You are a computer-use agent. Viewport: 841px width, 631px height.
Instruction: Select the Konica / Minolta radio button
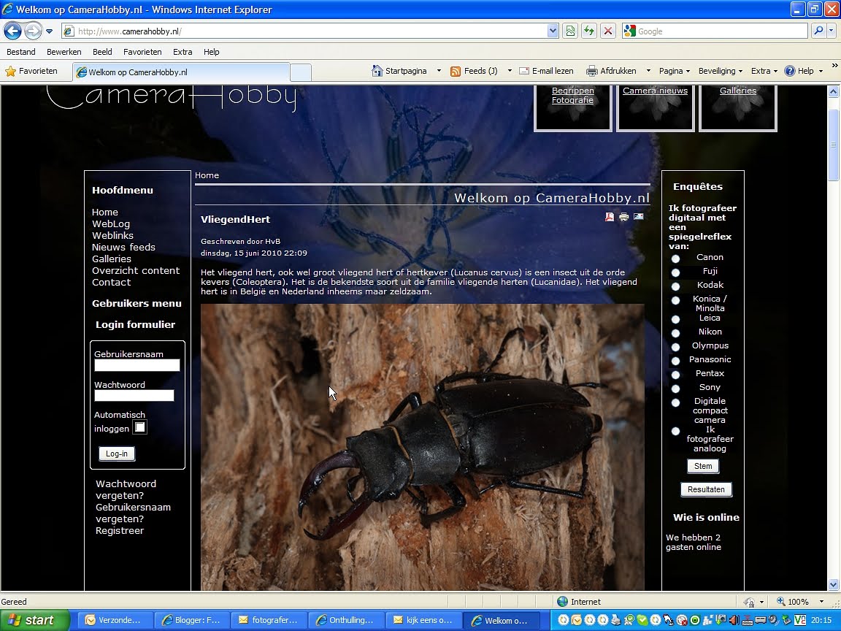(x=676, y=300)
